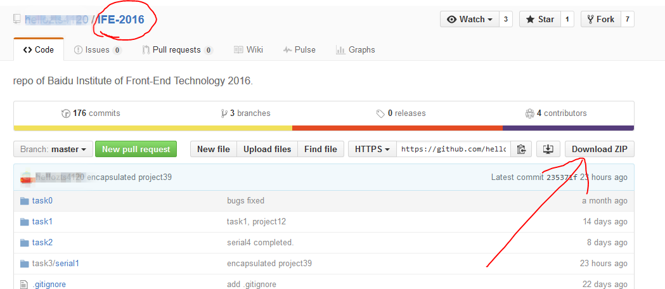Click the Find file button

coord(321,149)
